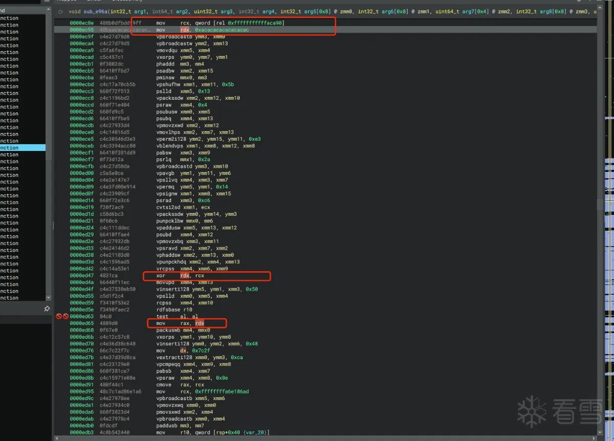Click constant 0xffffffffa6e186ad

(x=222, y=391)
